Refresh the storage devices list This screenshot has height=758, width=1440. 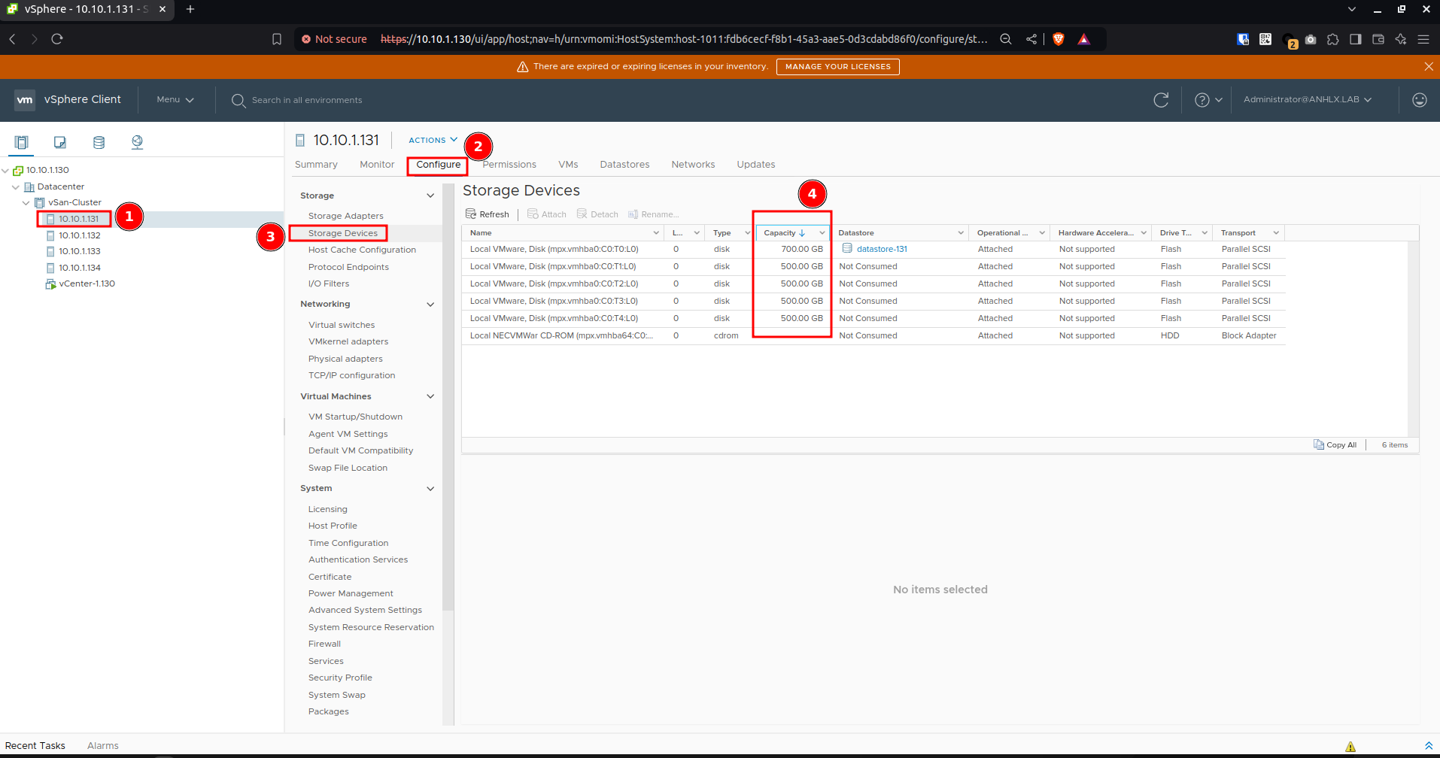(488, 214)
